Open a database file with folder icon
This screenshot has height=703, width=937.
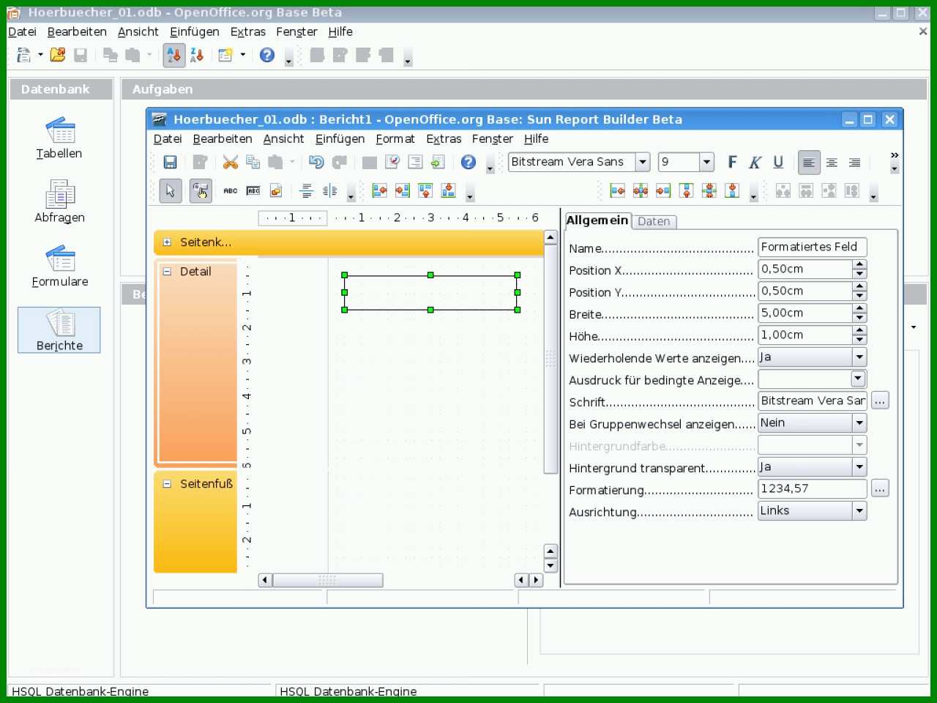point(58,55)
